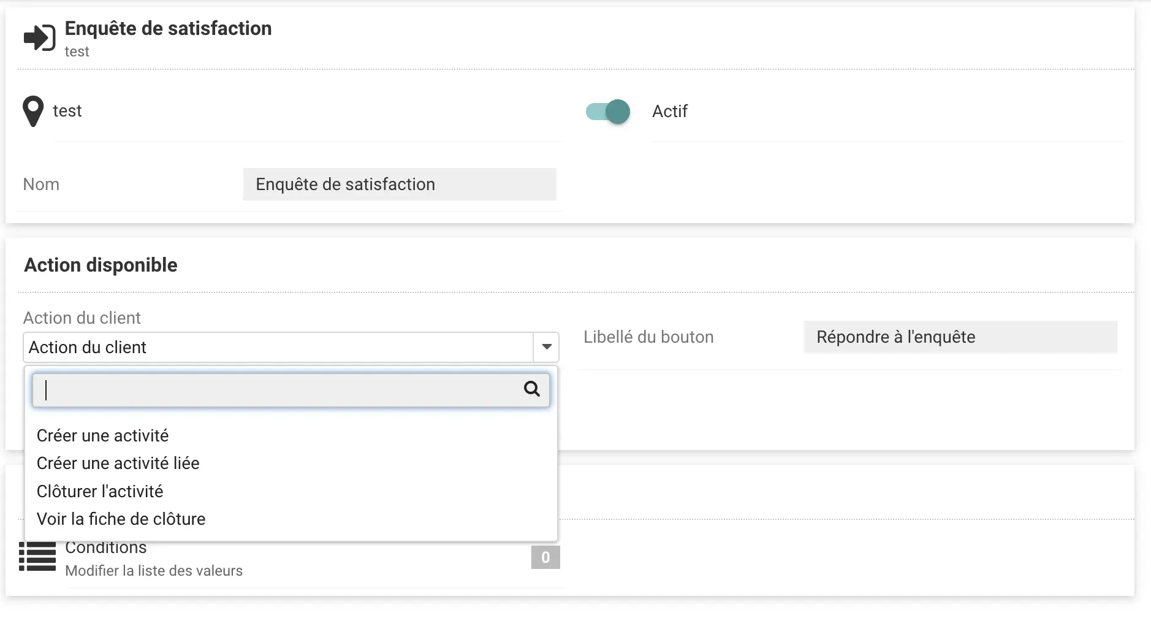This screenshot has height=618, width=1151.
Task: Click the Conditions list icon
Action: click(x=37, y=557)
